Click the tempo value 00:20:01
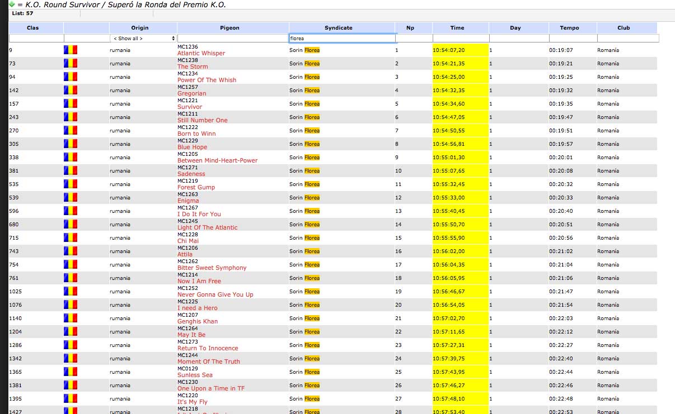The height and width of the screenshot is (414, 675). pyautogui.click(x=561, y=158)
